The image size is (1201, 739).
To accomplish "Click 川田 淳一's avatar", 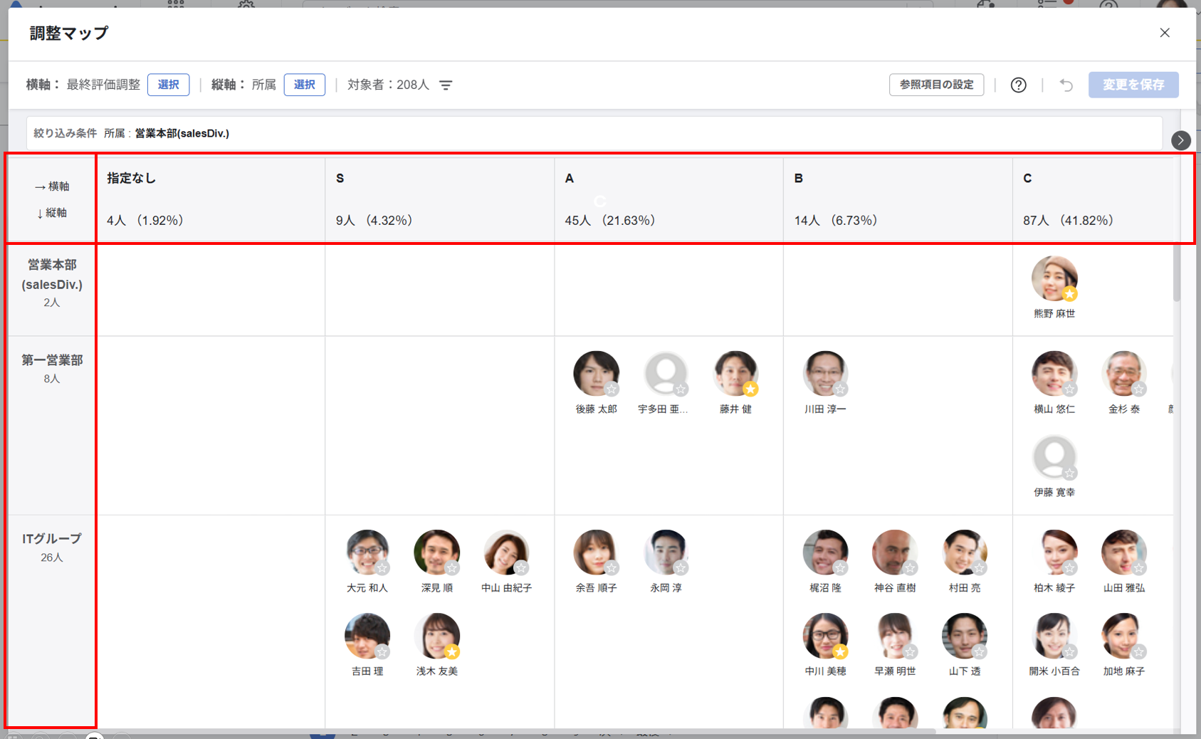I will point(824,372).
